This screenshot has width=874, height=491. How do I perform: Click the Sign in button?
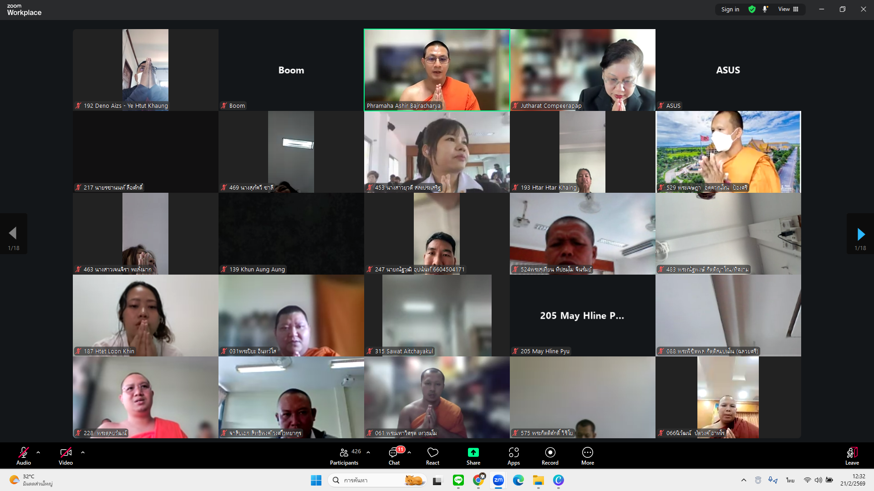730,9
